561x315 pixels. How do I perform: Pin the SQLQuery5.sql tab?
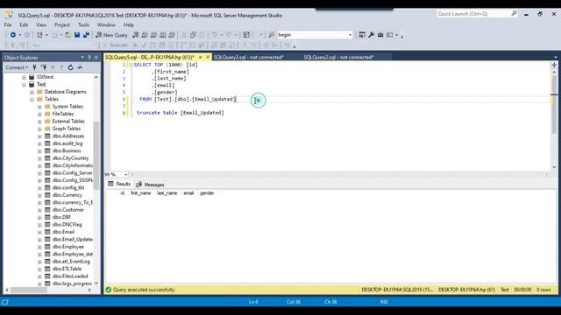click(201, 57)
